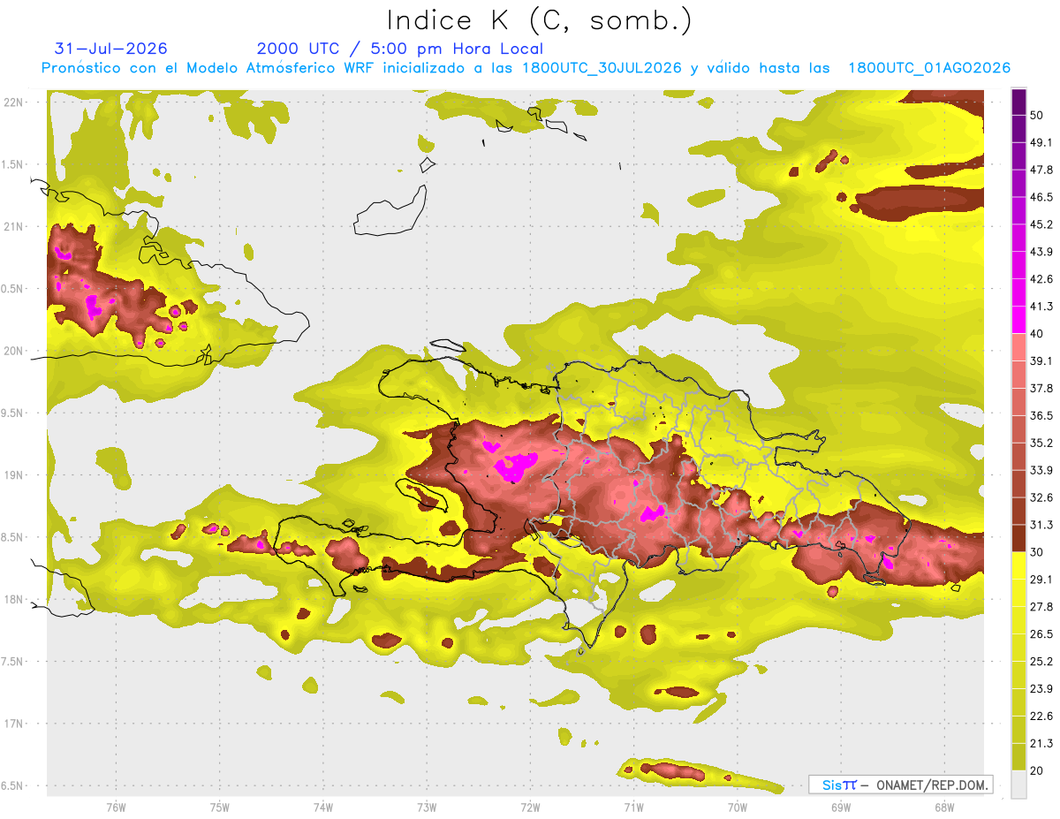The image size is (1060, 819).
Task: Click the legend value '47.8'
Action: point(1041,170)
